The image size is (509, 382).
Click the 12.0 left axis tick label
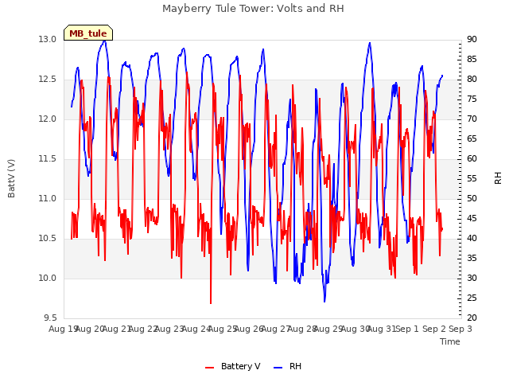pyautogui.click(x=48, y=119)
